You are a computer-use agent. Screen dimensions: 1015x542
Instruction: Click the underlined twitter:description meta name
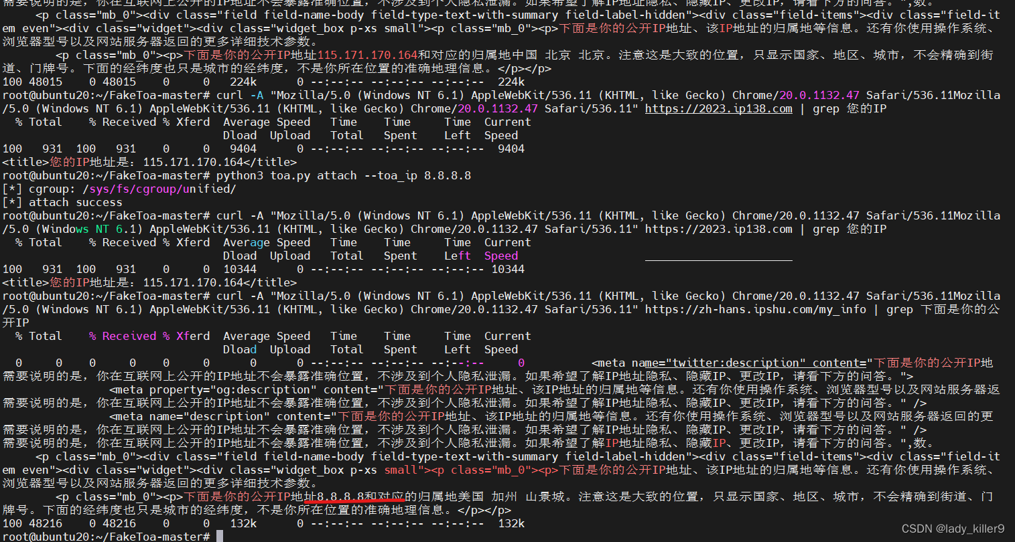tap(735, 363)
